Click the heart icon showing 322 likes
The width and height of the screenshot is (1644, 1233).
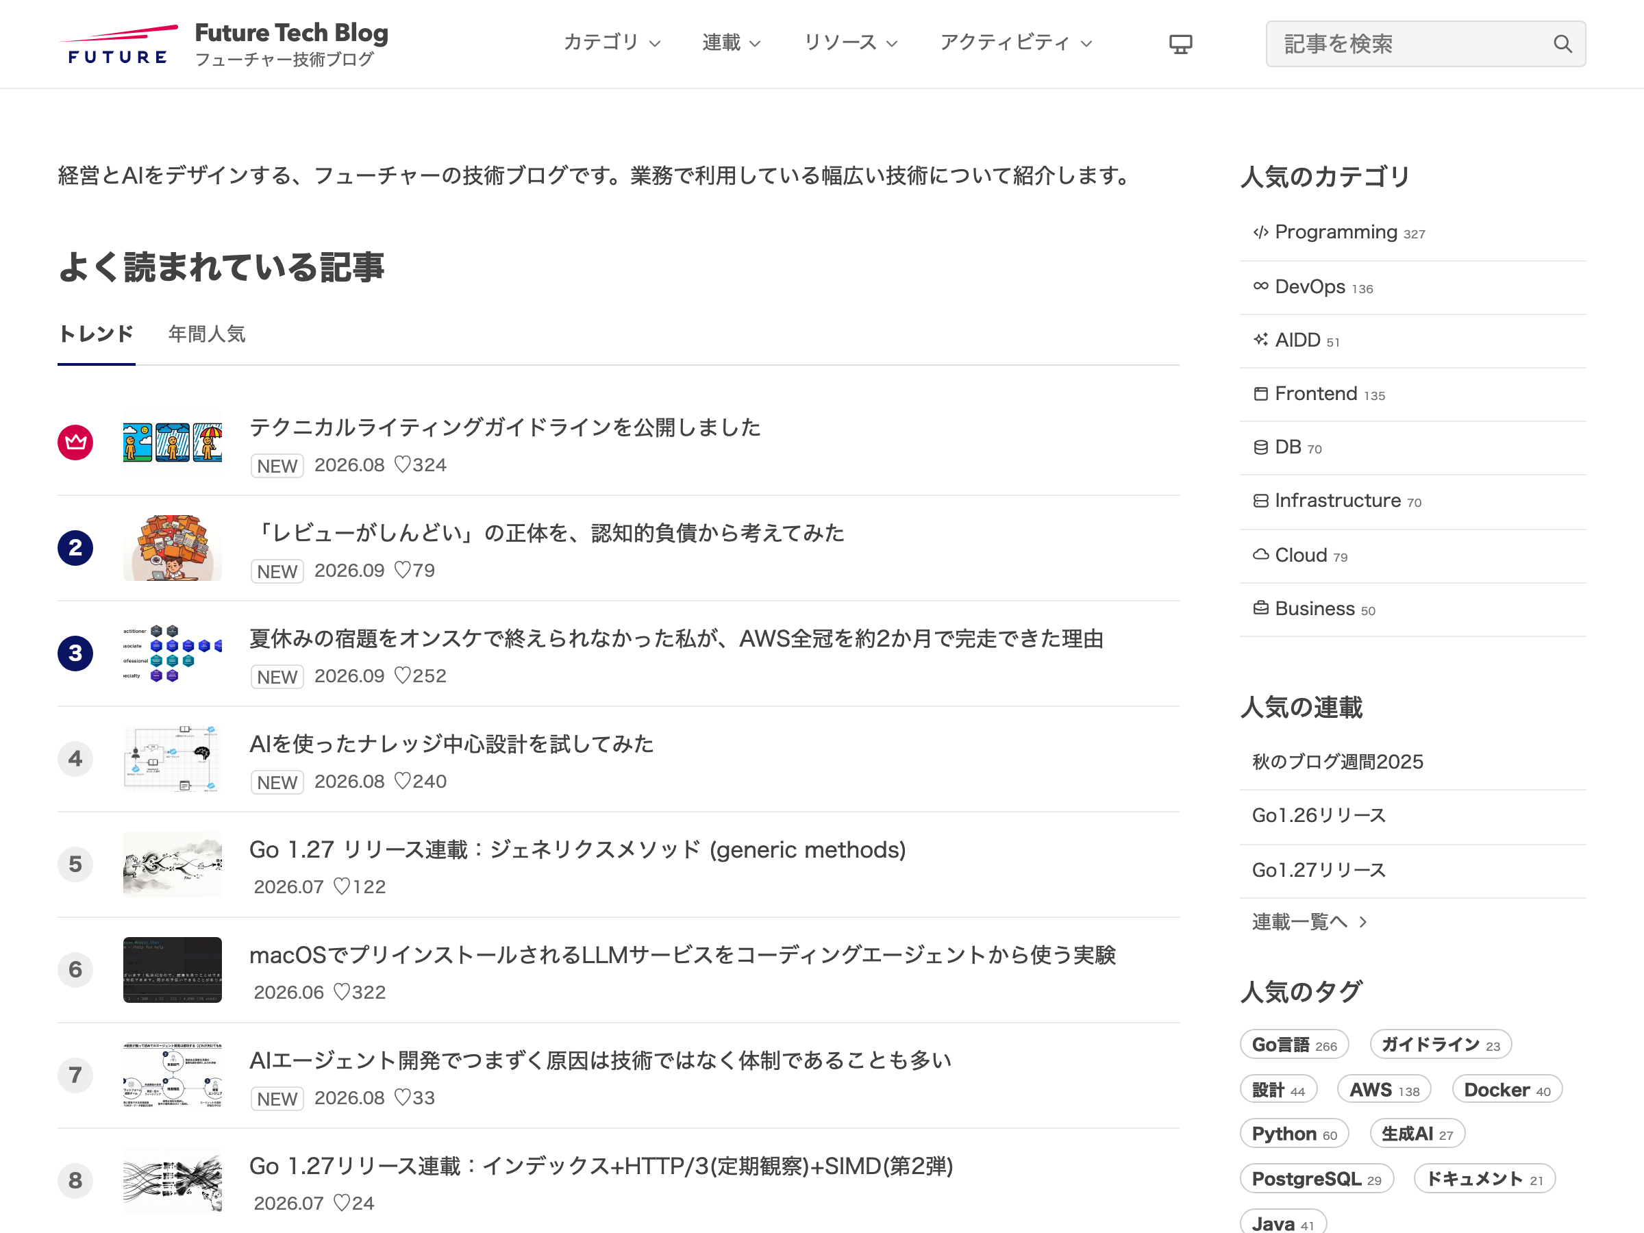(x=341, y=992)
